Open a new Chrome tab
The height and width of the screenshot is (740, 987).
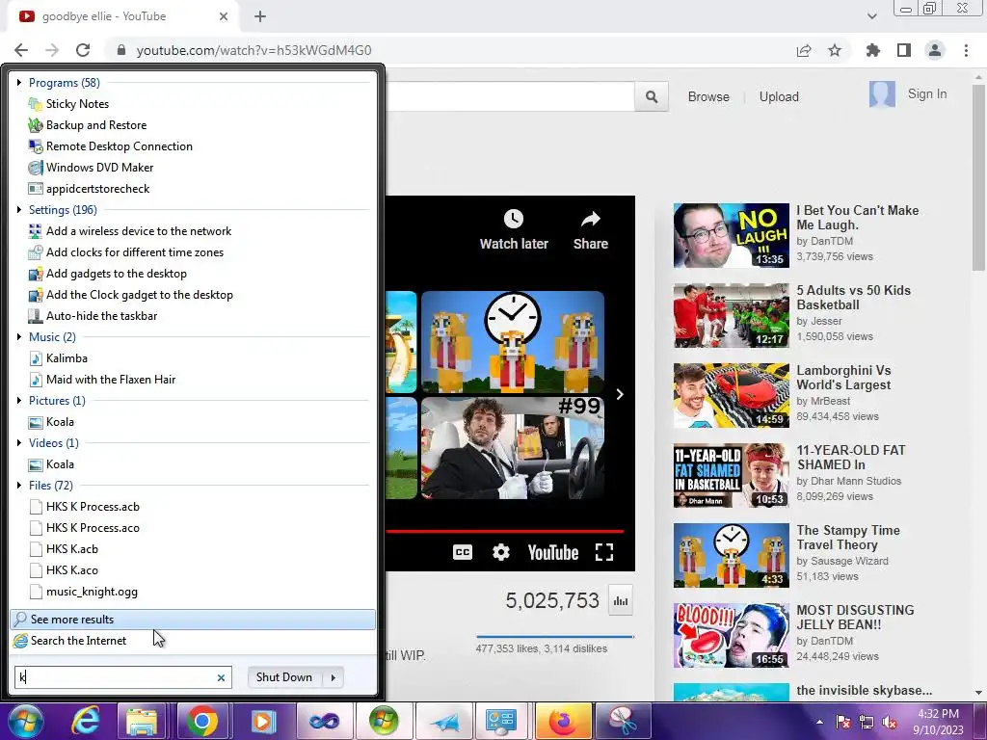[x=260, y=16]
